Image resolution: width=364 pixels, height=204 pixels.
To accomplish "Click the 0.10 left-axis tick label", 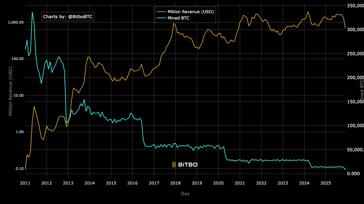I will 19,169.
